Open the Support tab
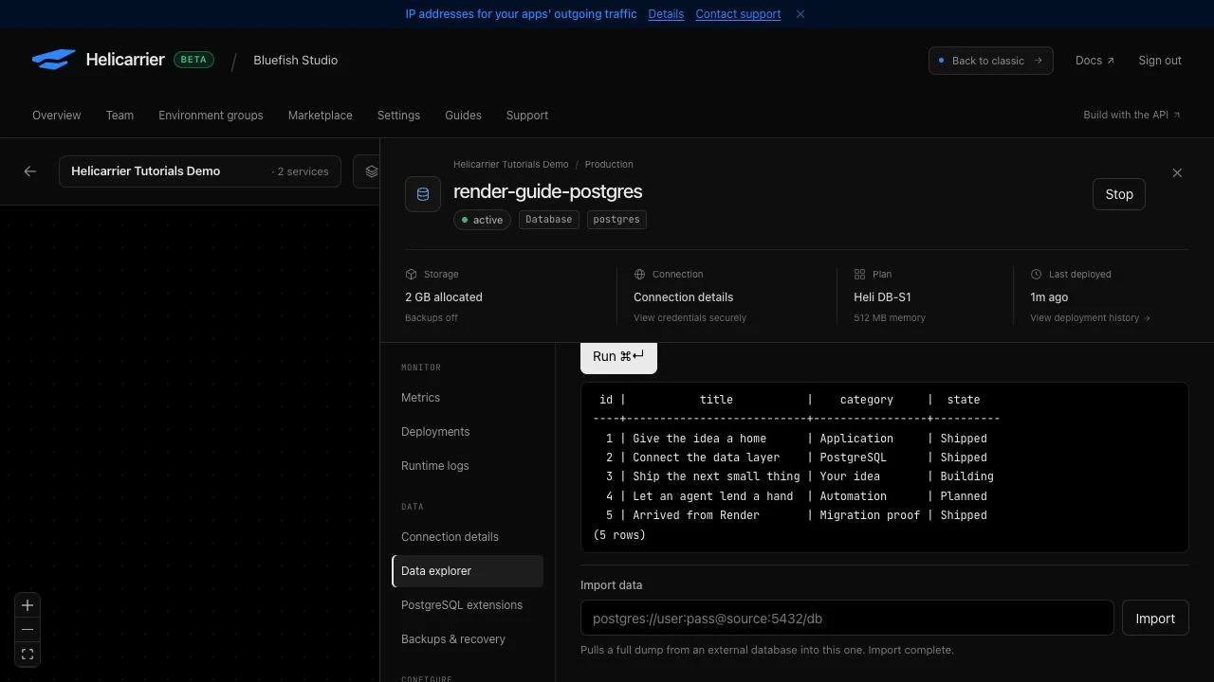This screenshot has width=1214, height=682. [x=526, y=116]
